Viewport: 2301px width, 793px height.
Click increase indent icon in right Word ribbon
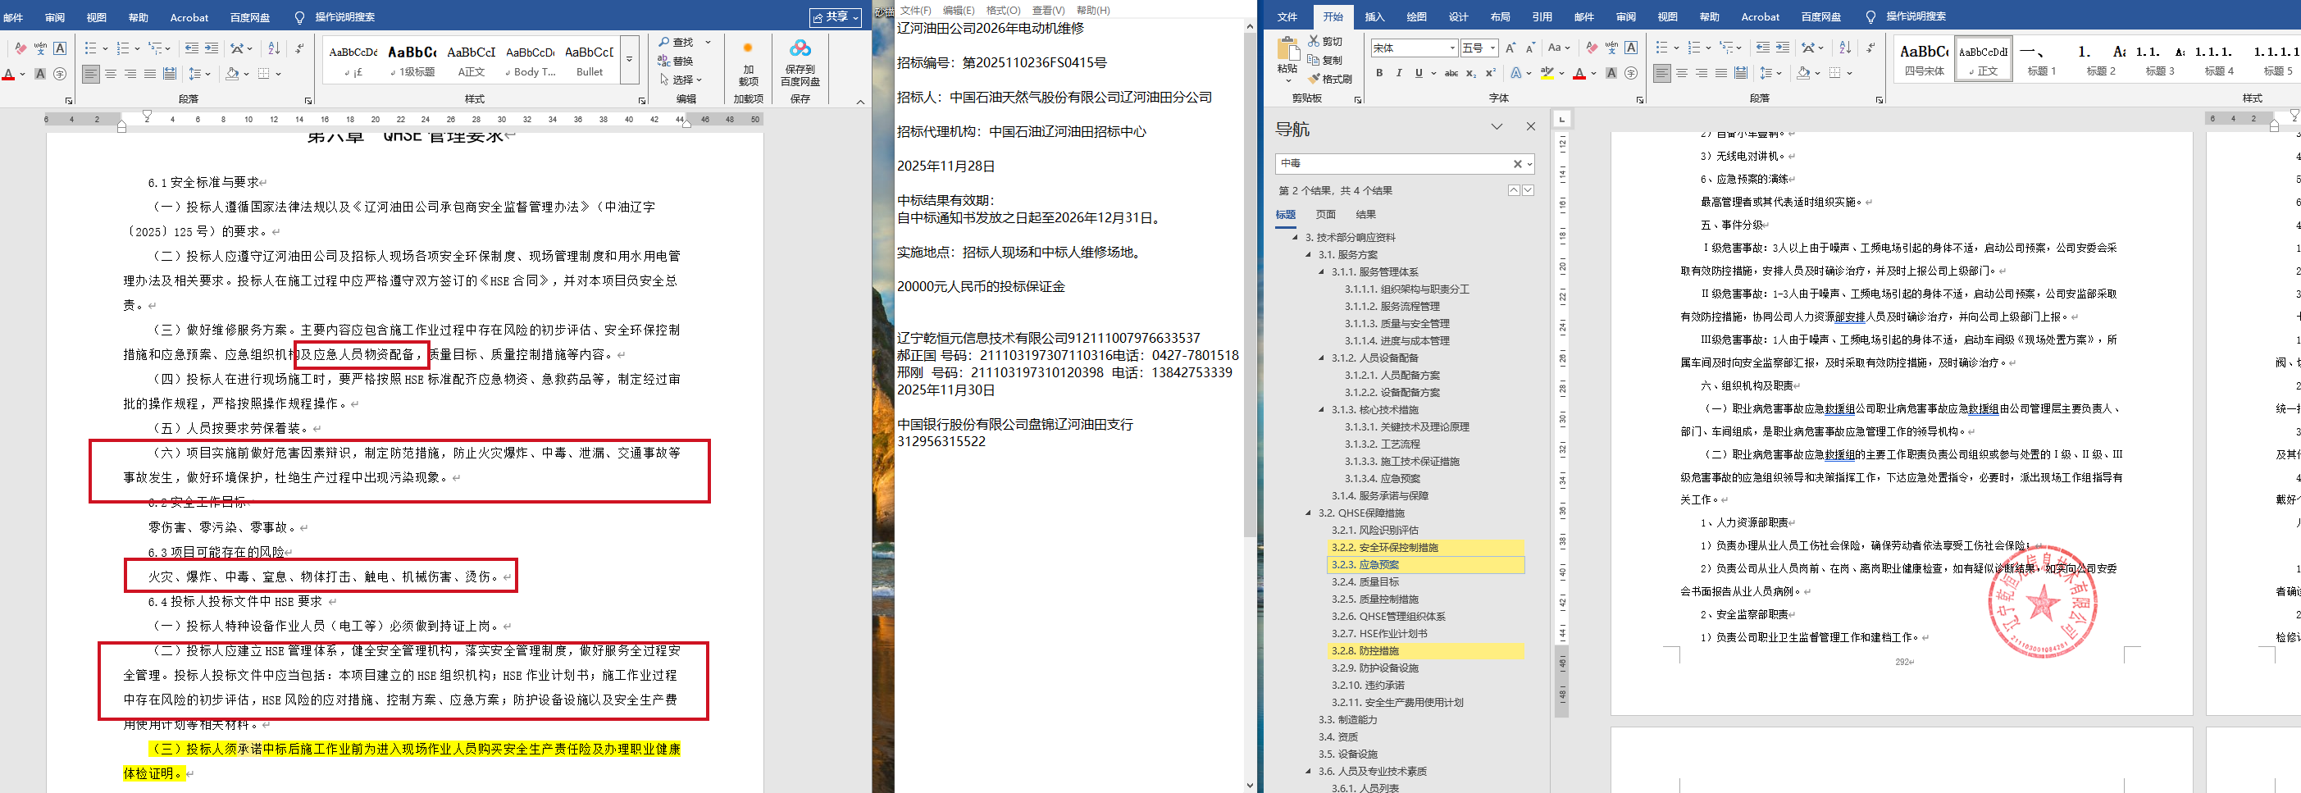click(1782, 48)
